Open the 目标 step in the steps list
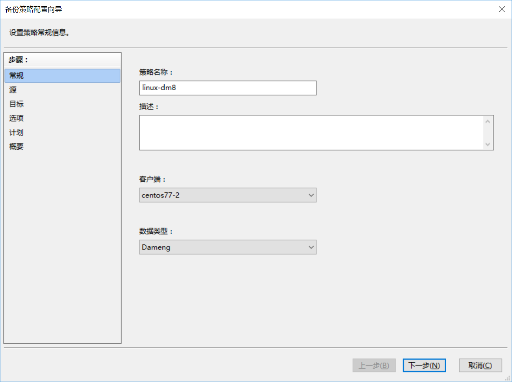Screen dimensions: 512x382 17,104
